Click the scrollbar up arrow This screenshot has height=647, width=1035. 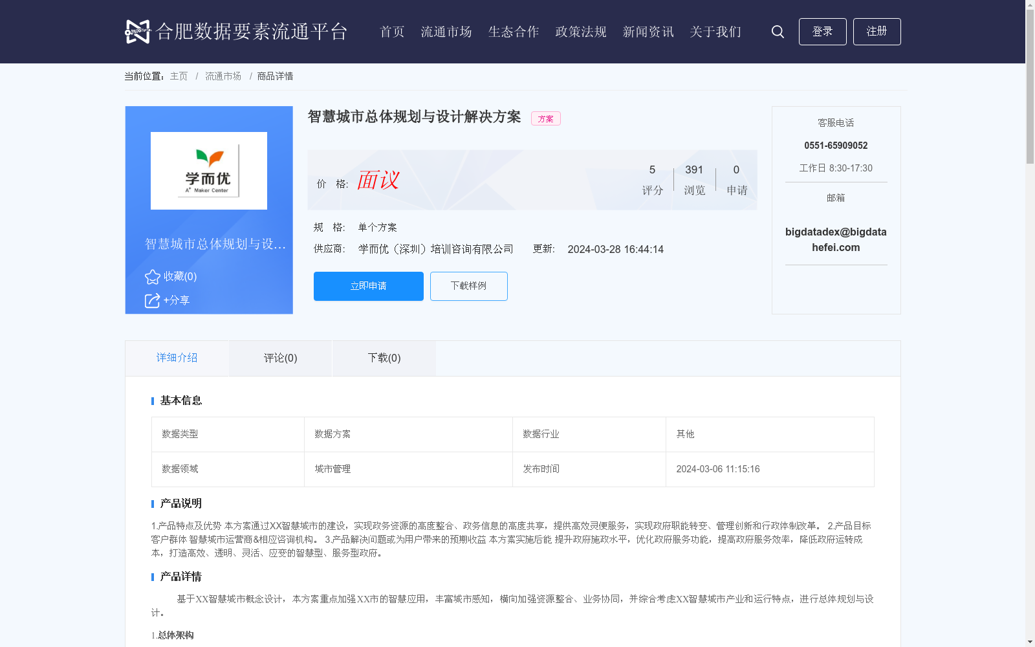pyautogui.click(x=1030, y=4)
